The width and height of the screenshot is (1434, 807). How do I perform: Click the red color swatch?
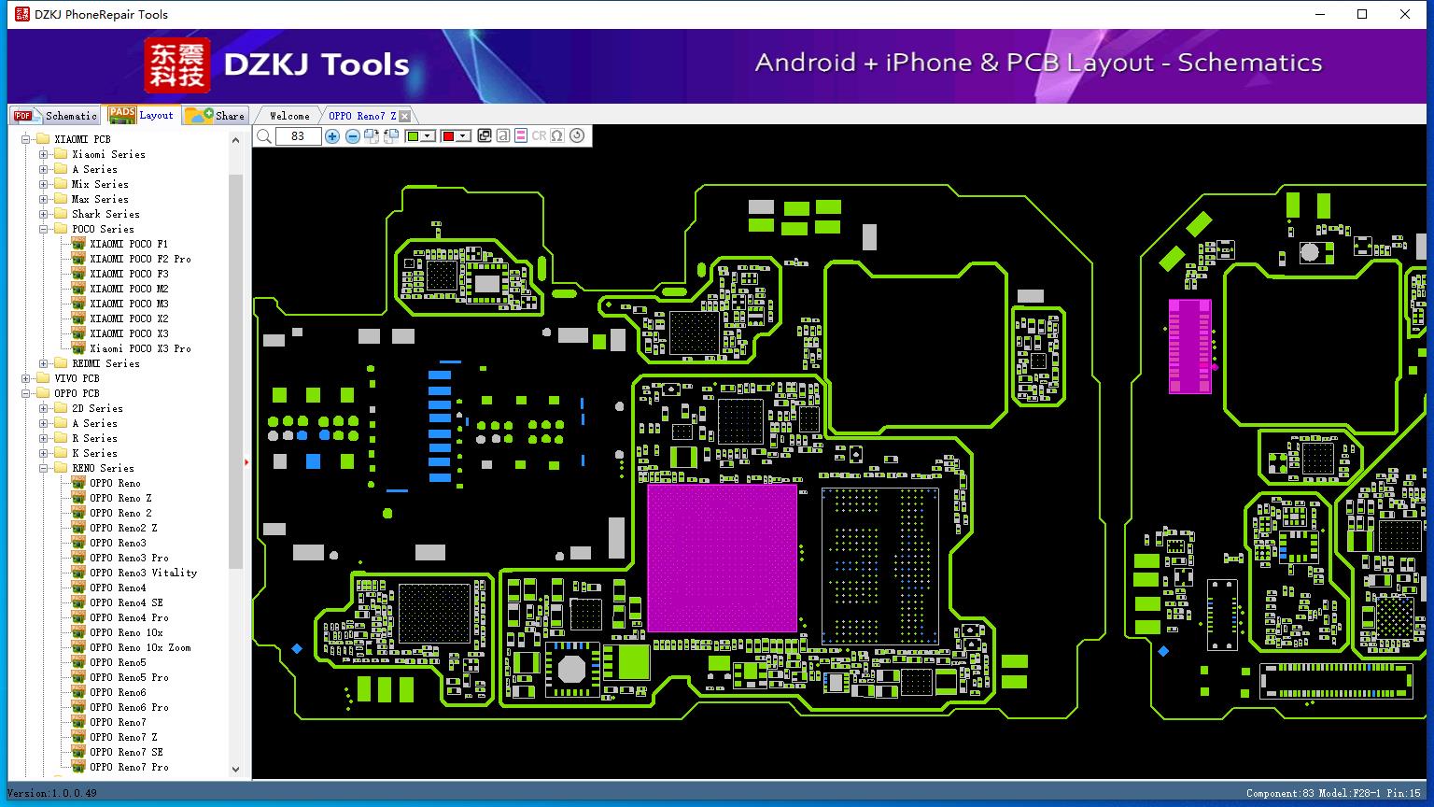click(448, 136)
